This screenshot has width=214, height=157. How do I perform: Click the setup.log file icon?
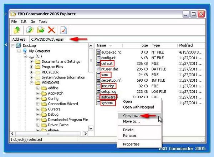tap(98, 91)
